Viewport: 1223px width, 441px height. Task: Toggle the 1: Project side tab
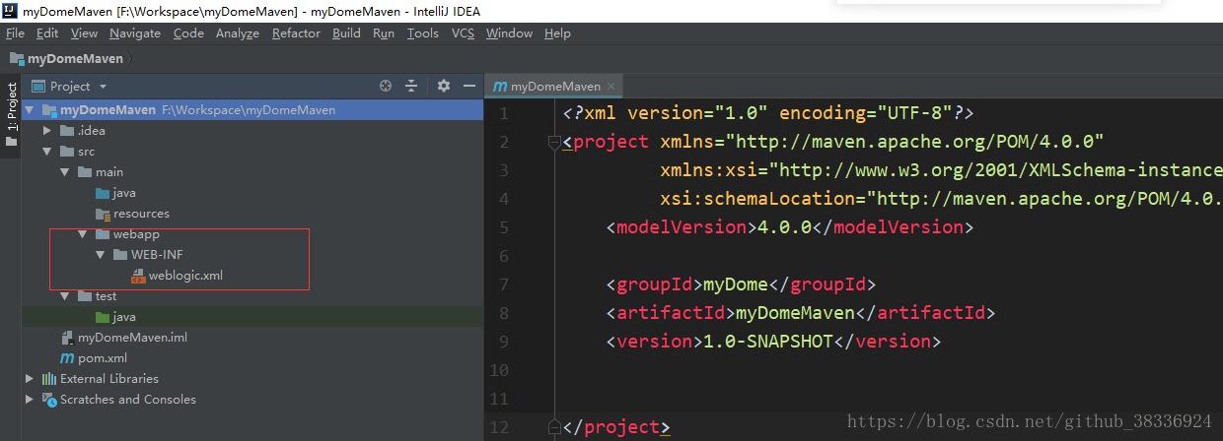point(12,113)
